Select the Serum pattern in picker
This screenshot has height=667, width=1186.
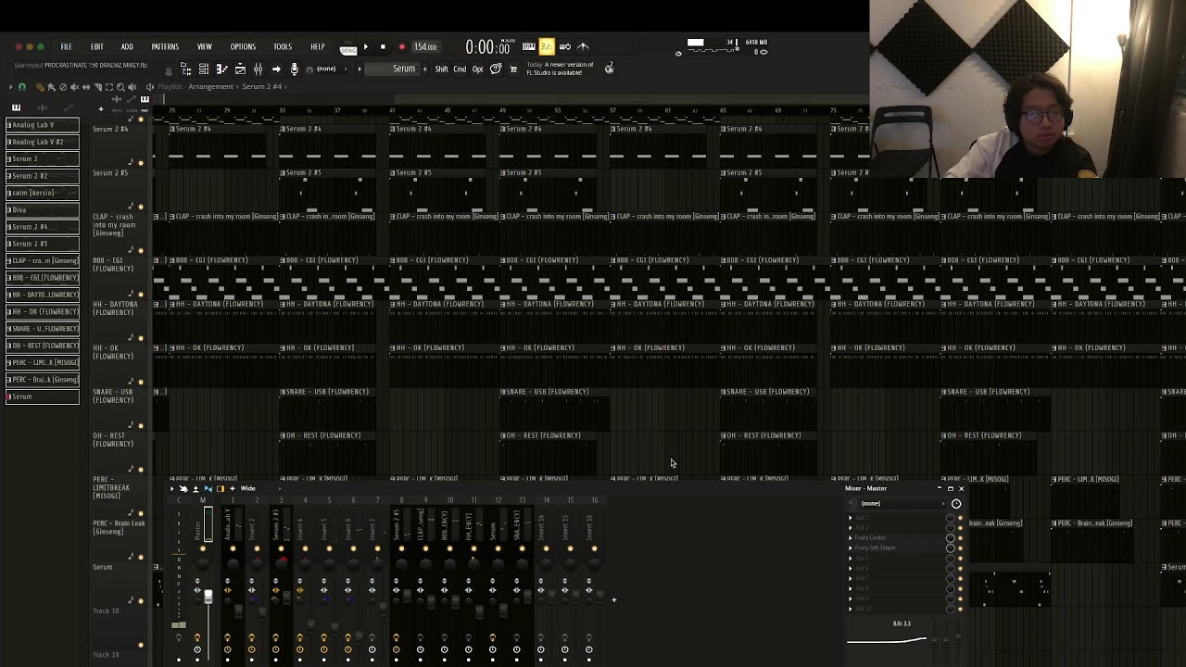pyautogui.click(x=43, y=396)
